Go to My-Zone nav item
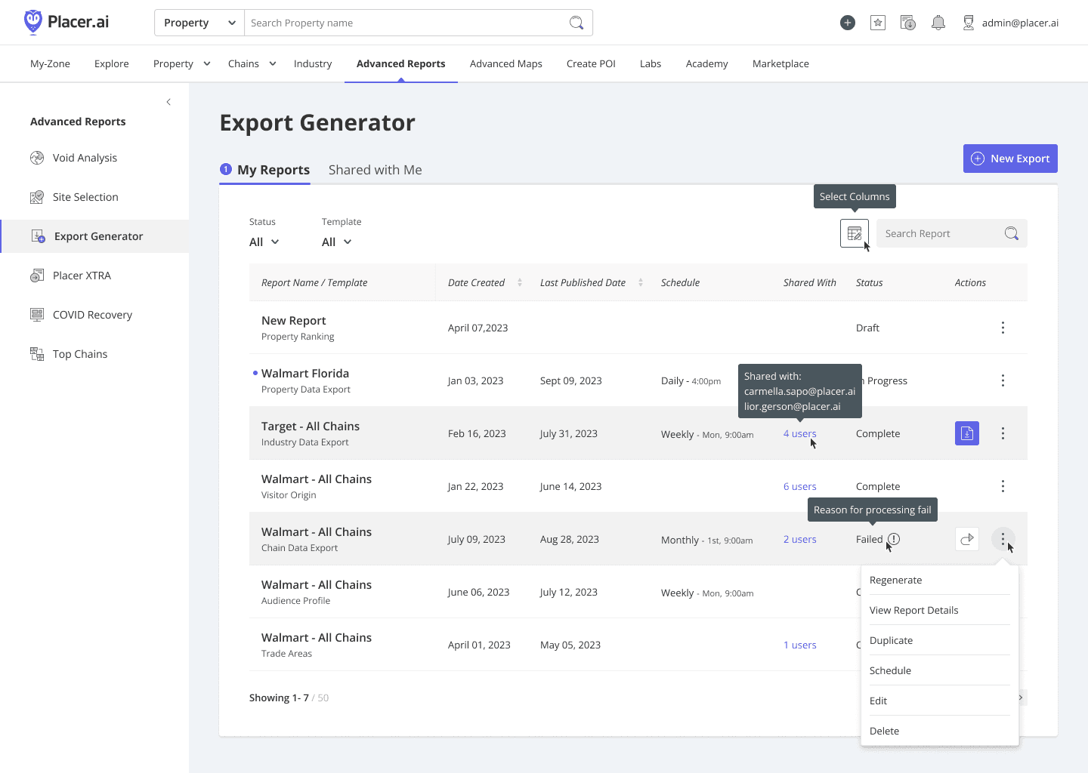The width and height of the screenshot is (1088, 773). click(x=50, y=63)
